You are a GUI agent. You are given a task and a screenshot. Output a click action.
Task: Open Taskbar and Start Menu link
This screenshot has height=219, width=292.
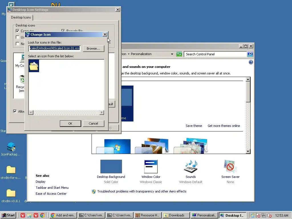point(52,188)
